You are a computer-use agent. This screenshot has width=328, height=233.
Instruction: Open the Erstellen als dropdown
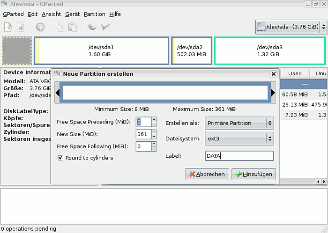(x=239, y=123)
